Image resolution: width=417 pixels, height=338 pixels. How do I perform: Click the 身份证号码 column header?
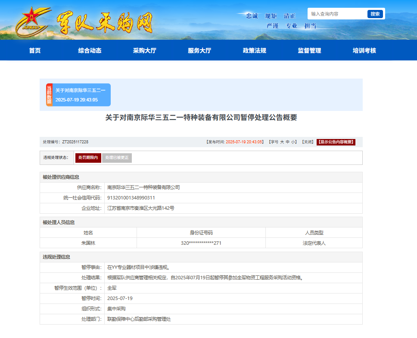(201, 233)
